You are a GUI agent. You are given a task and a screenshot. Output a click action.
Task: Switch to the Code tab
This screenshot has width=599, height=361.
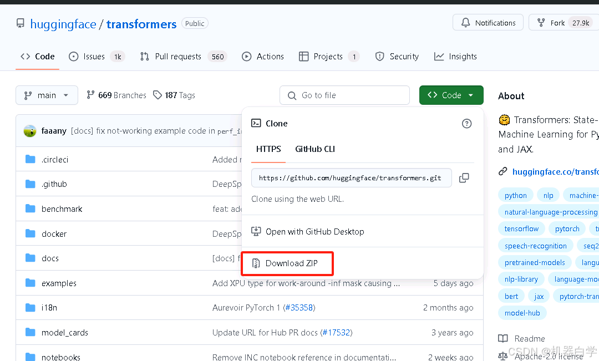[38, 57]
